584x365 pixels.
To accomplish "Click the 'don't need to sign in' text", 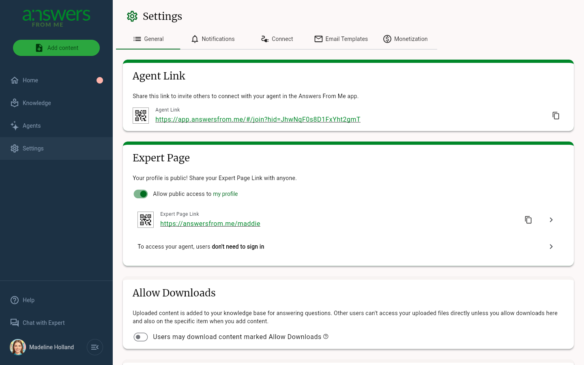I will point(238,247).
